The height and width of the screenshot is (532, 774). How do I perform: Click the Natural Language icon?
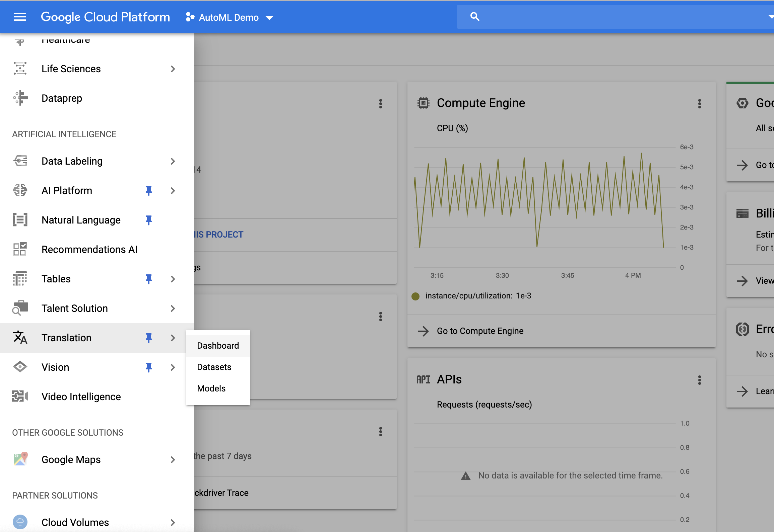click(20, 220)
